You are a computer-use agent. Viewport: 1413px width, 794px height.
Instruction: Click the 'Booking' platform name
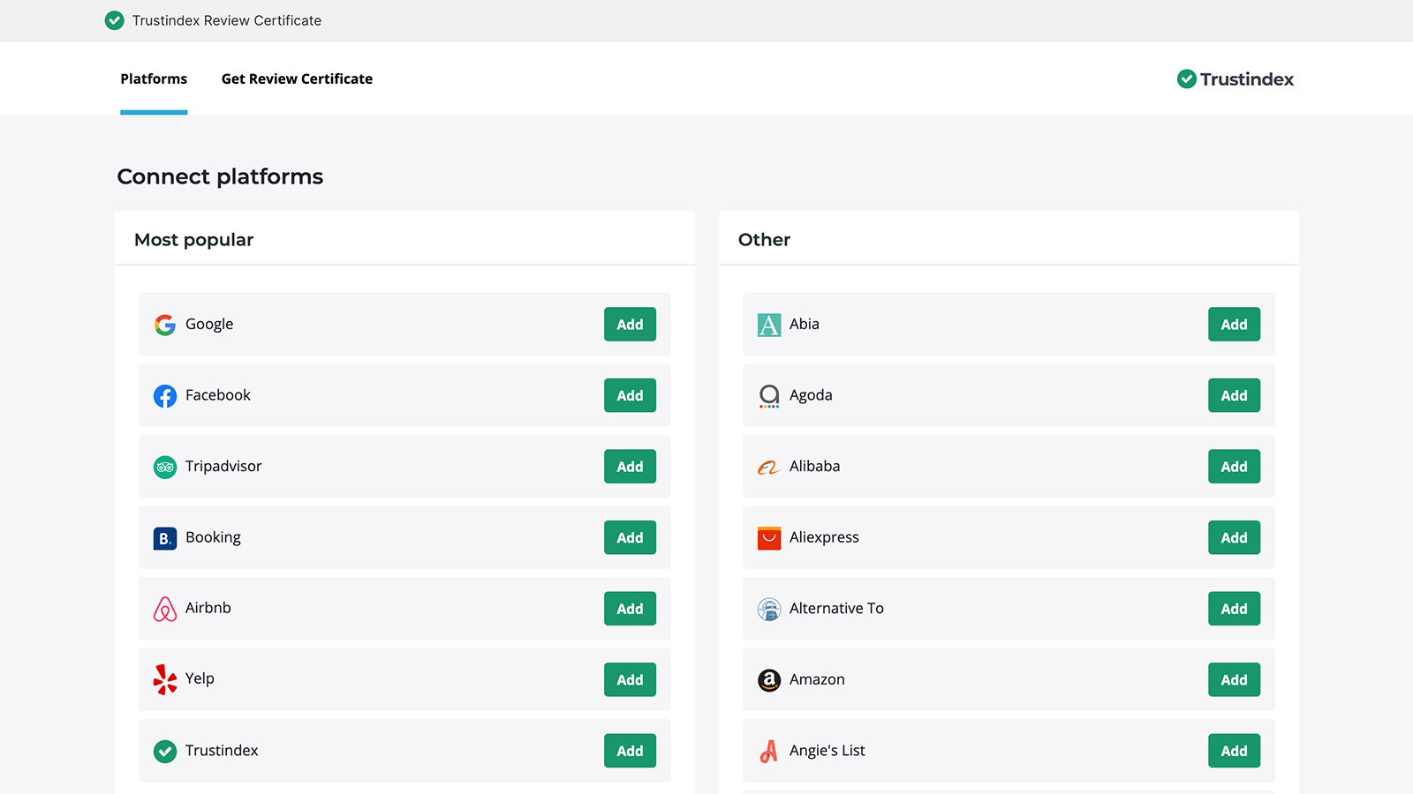pyautogui.click(x=213, y=538)
